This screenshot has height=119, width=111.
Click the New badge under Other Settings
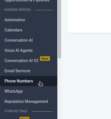pos(24,118)
